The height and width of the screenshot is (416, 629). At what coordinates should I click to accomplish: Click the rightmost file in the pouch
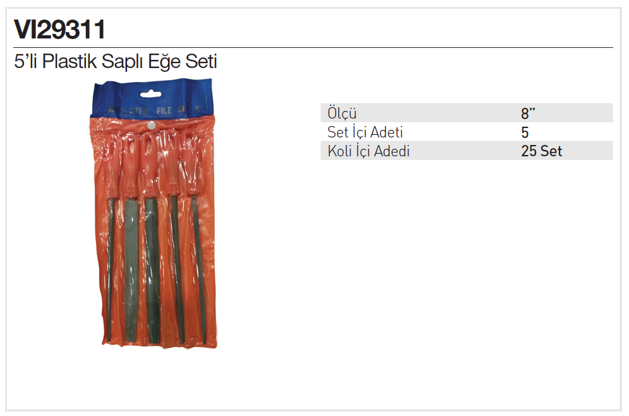199,269
